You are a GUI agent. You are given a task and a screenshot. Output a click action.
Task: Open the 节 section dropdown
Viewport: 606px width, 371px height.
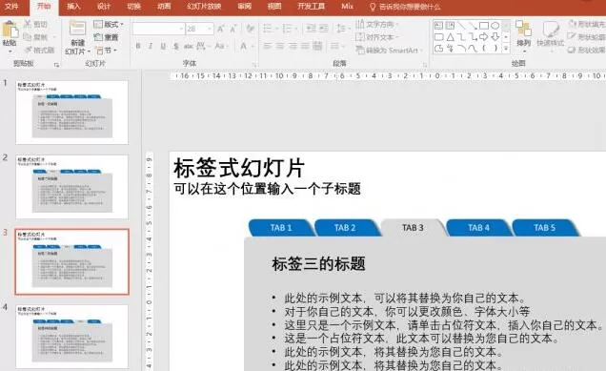107,50
